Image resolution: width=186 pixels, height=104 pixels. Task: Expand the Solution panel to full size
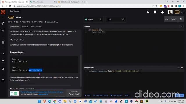click(x=182, y=27)
